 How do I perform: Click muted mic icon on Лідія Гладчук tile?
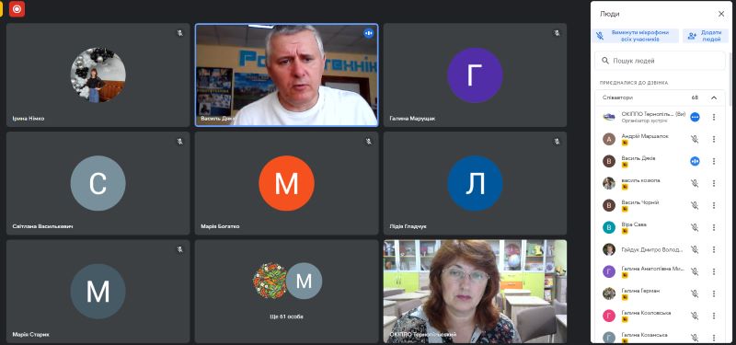point(557,142)
